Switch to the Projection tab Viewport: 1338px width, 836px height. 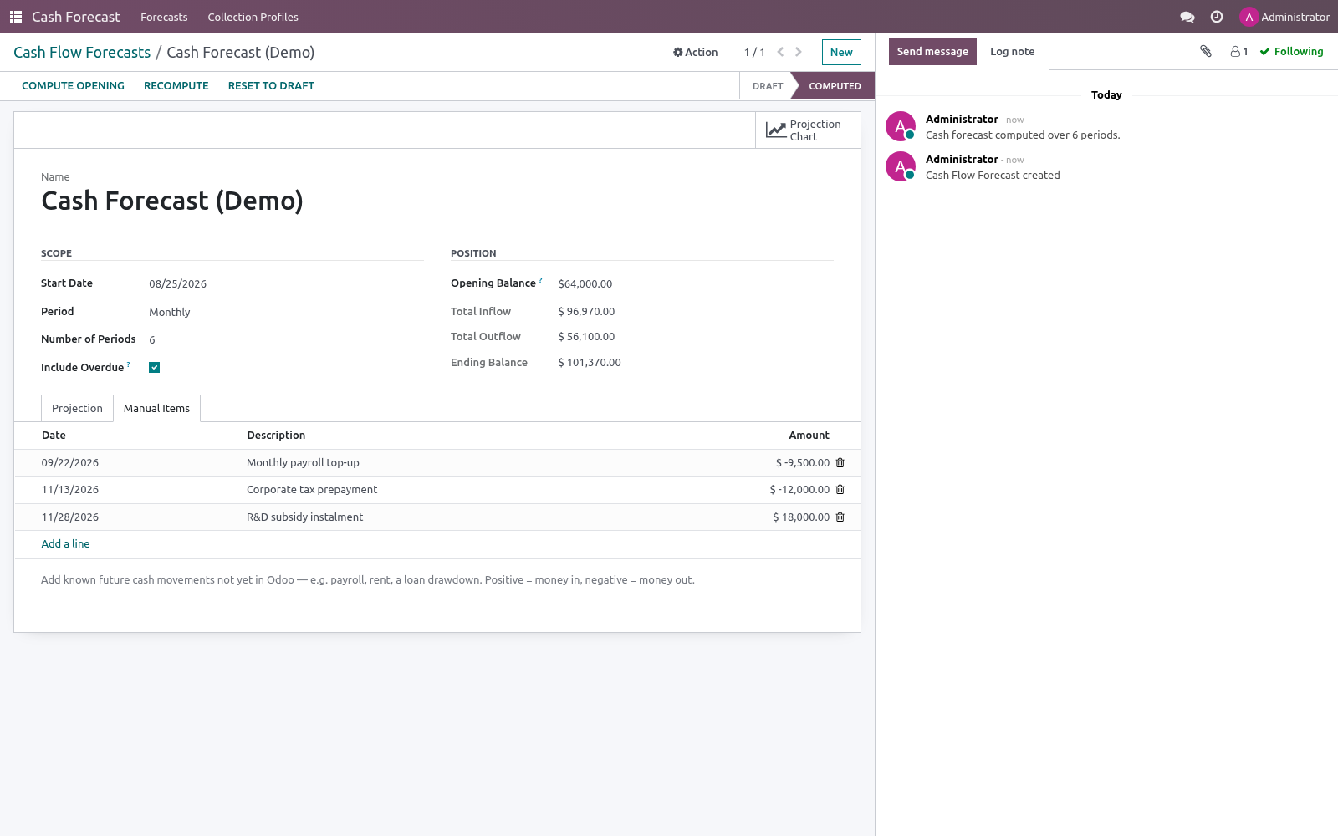77,408
